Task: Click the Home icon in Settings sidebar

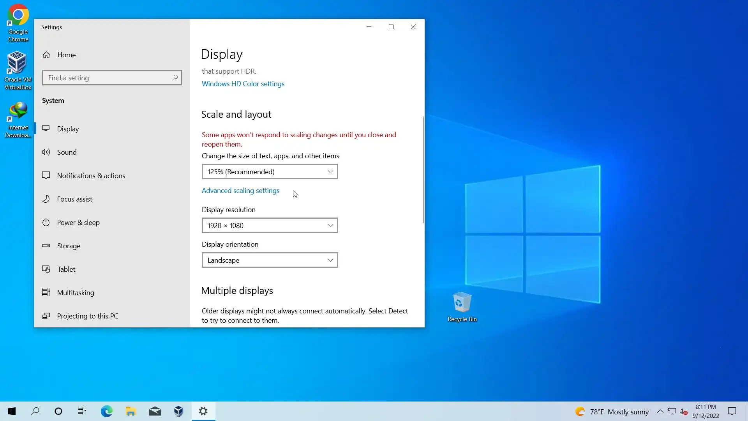Action: click(x=46, y=55)
